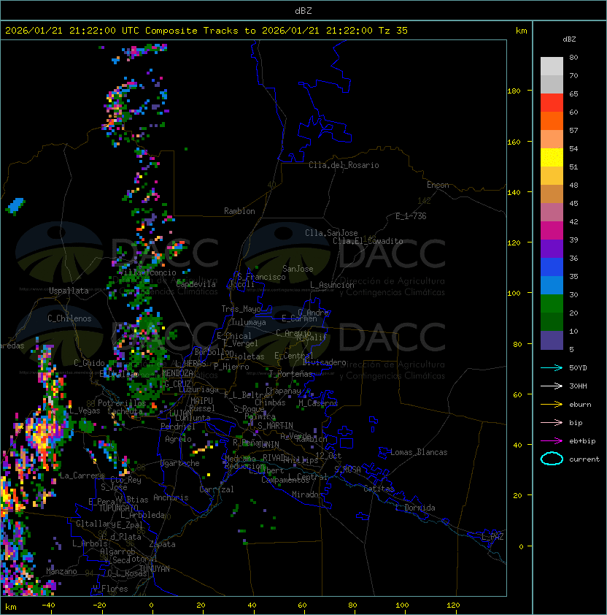Screen dimensions: 607x615
Task: Click the 'Anchoris' map label
Action: point(171,497)
